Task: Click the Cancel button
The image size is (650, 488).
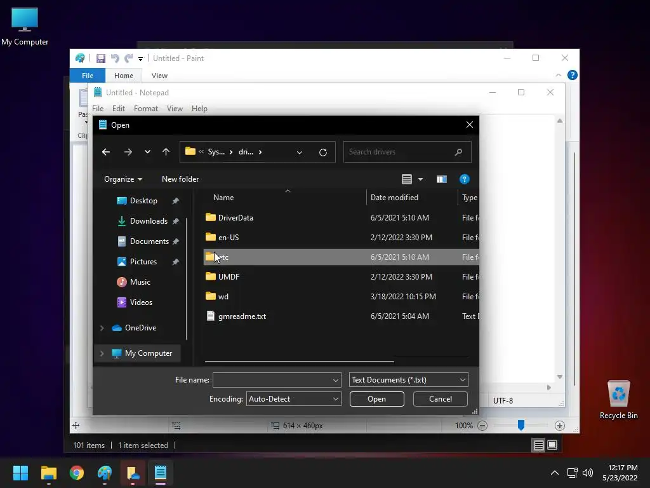Action: pos(441,399)
